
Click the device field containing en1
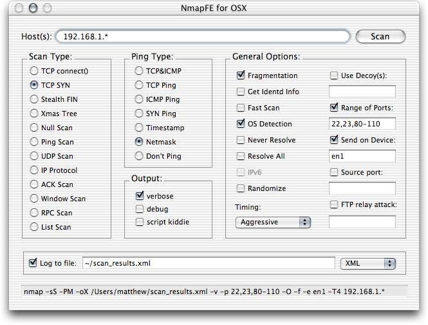[x=362, y=156]
